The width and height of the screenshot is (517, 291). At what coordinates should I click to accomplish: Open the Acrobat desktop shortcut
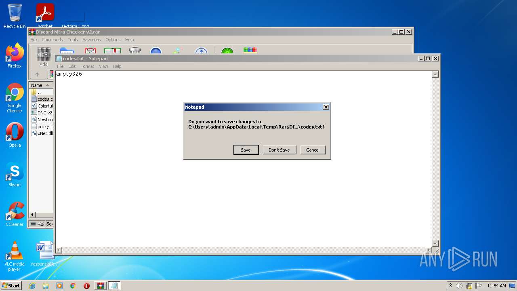pyautogui.click(x=45, y=15)
